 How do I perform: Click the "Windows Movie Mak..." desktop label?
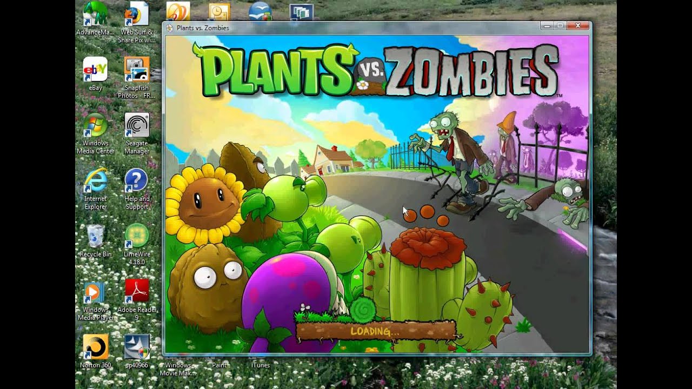click(178, 369)
